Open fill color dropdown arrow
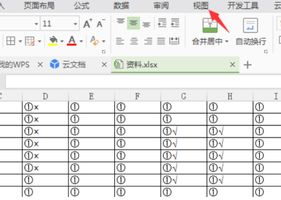Screen dimensions: 281x200 [x=62, y=41]
